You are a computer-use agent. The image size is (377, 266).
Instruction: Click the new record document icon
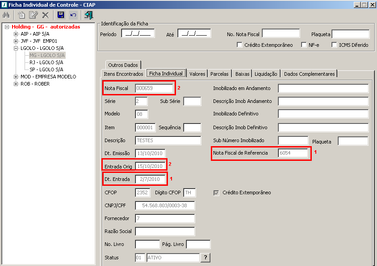coord(21,15)
